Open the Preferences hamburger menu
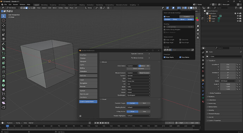This screenshot has height=133, width=243. (80, 116)
